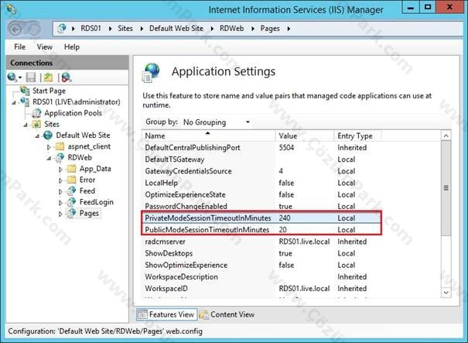This screenshot has width=468, height=343.
Task: Click the Delete Connection icon in Connections
Action: [66, 77]
